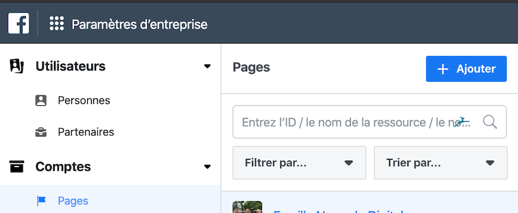The image size is (518, 213).
Task: Click the Paramètres d'entreprise title
Action: 140,25
